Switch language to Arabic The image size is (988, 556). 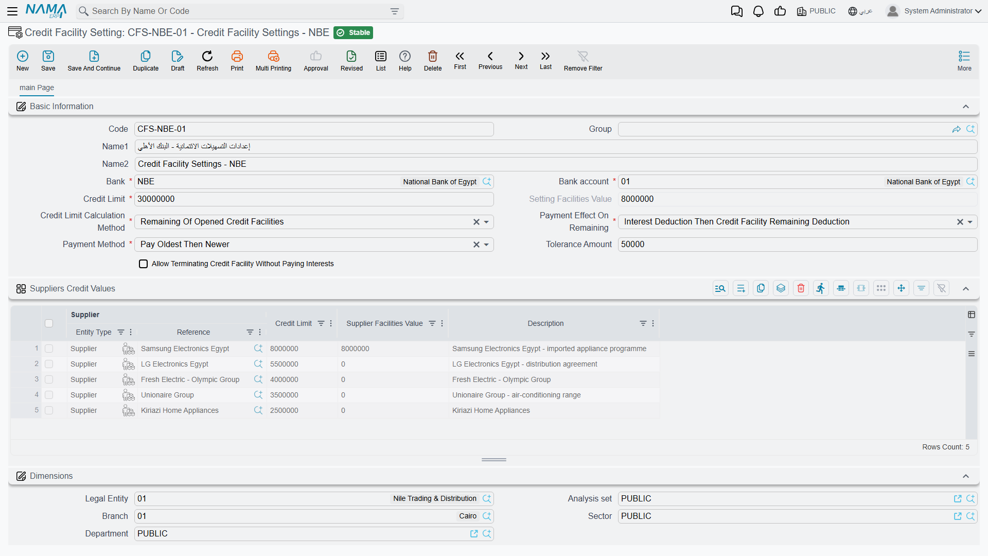pyautogui.click(x=860, y=11)
